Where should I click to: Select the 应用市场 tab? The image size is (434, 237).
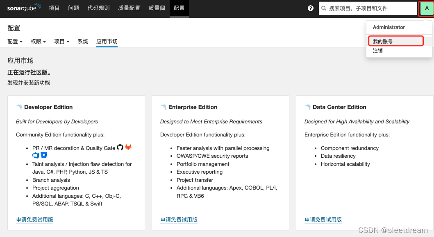[107, 41]
